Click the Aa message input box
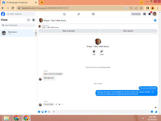This screenshot has width=161, height=121. pyautogui.click(x=101, y=112)
